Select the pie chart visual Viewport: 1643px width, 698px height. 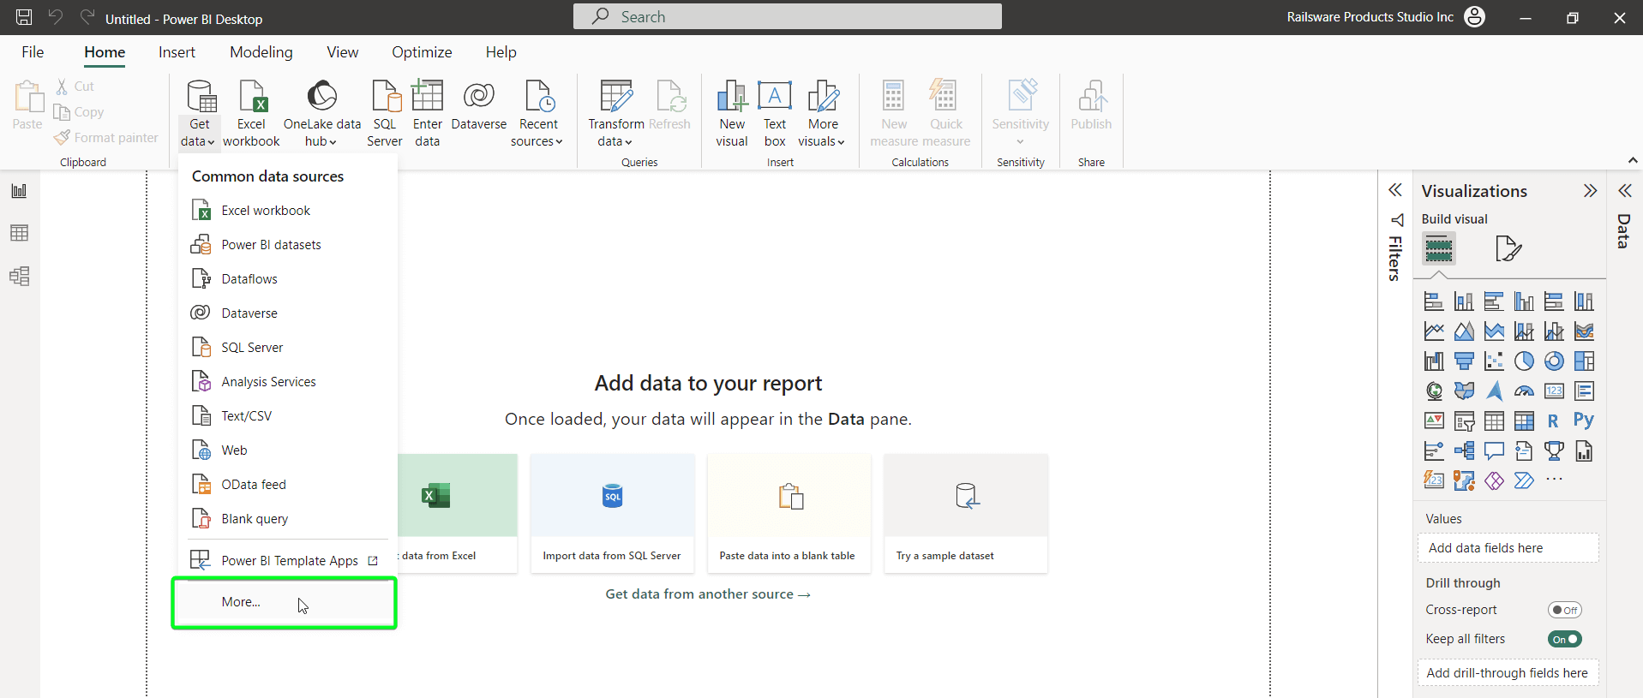1524,361
